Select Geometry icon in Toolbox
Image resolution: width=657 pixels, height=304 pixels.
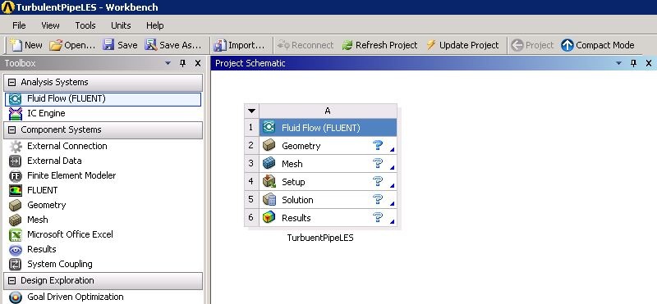[x=15, y=206]
